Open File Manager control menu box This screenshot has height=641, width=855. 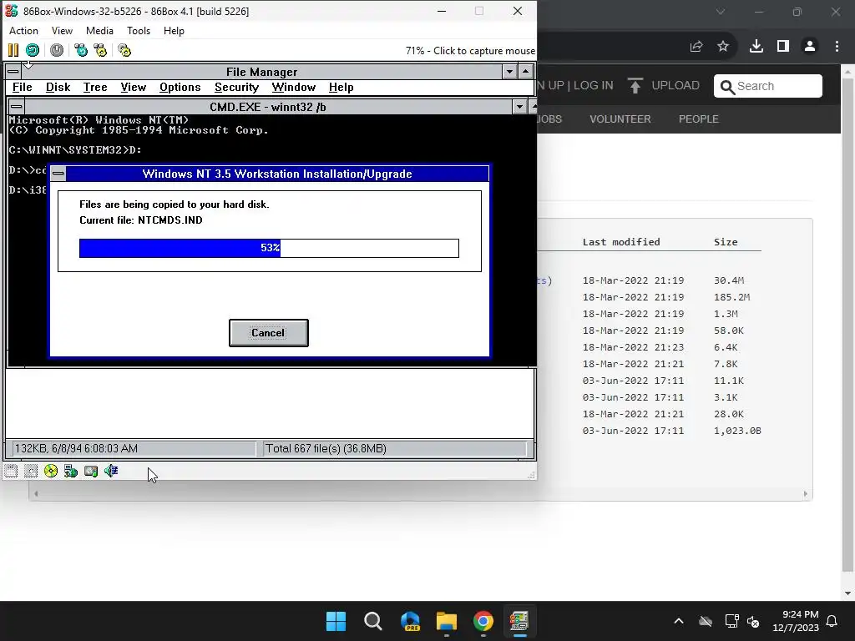point(13,72)
